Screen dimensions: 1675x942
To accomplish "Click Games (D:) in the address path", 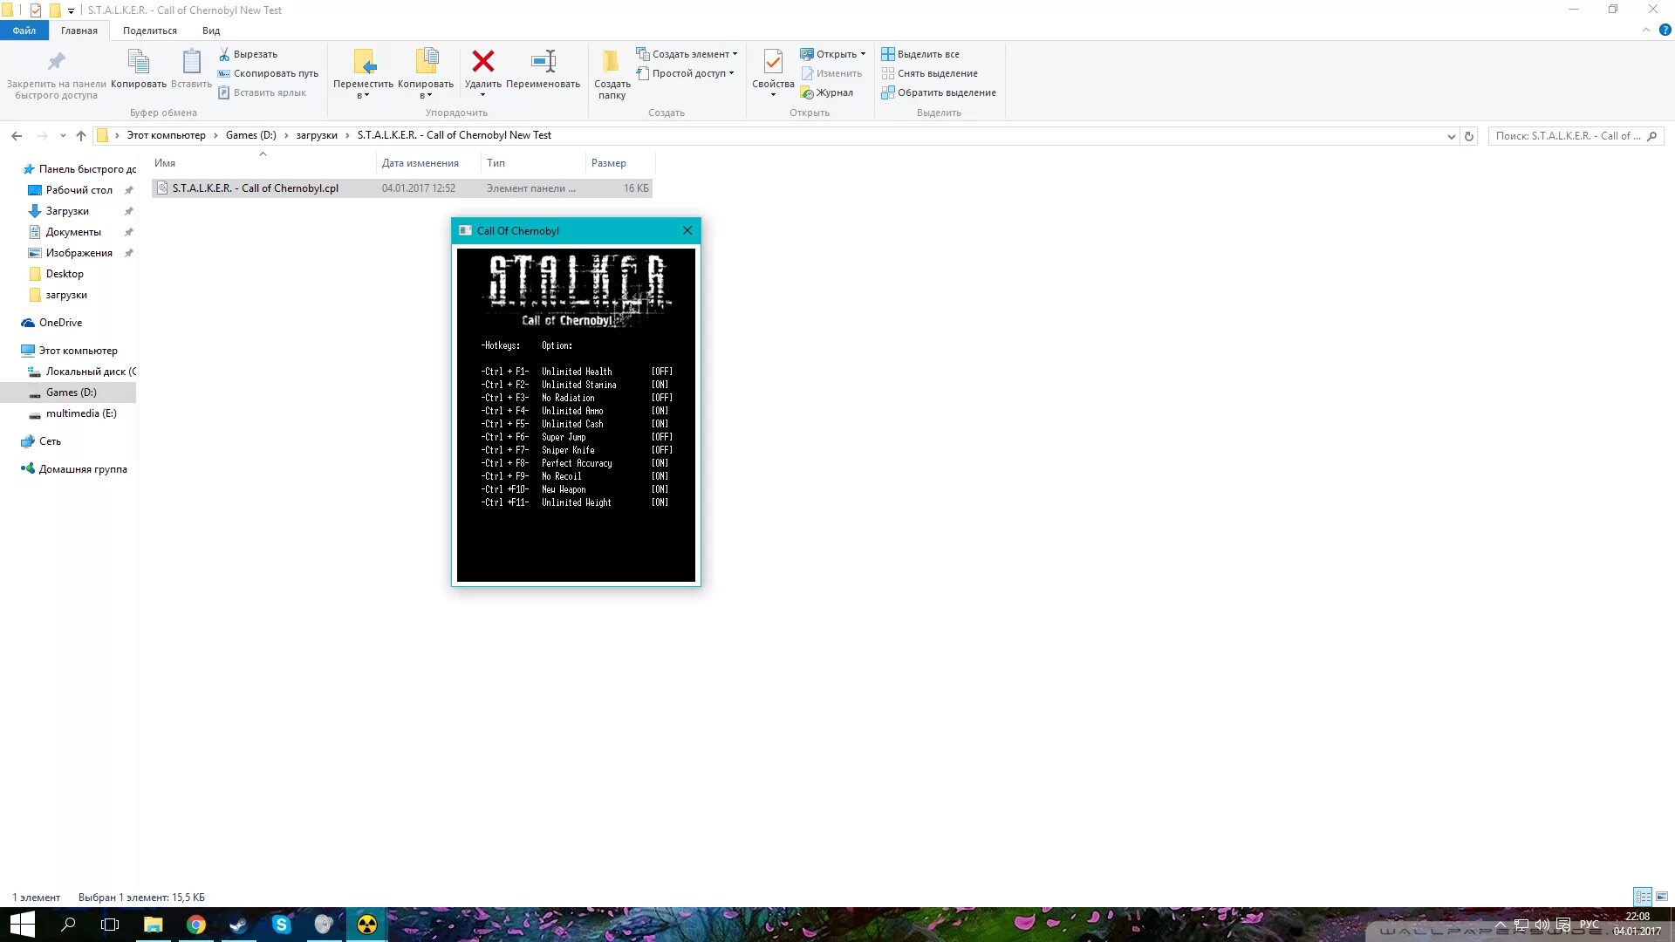I will pyautogui.click(x=251, y=135).
